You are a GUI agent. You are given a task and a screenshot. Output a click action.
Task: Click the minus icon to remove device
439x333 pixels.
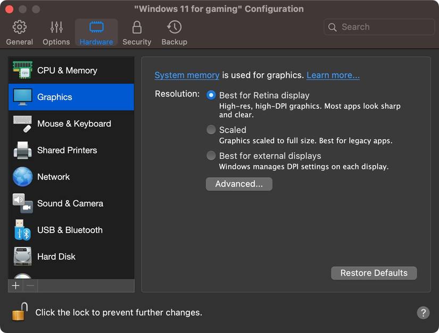tap(30, 286)
